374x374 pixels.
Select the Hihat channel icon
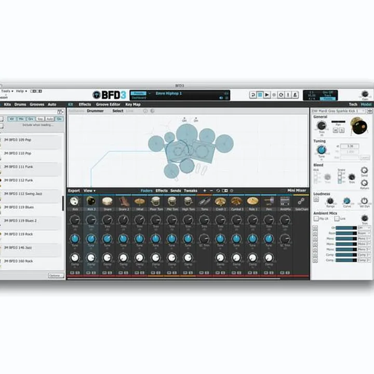pos(140,202)
